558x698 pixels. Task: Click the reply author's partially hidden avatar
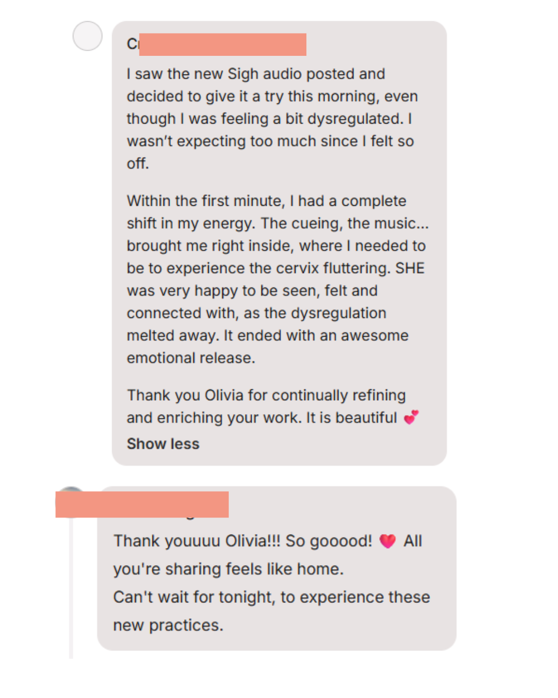tap(71, 490)
